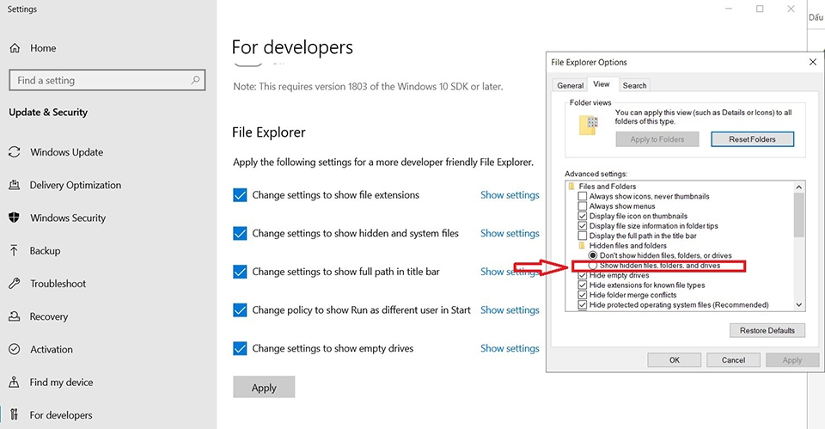This screenshot has height=429, width=825.
Task: Click the Files and Folders folder icon
Action: coord(571,187)
